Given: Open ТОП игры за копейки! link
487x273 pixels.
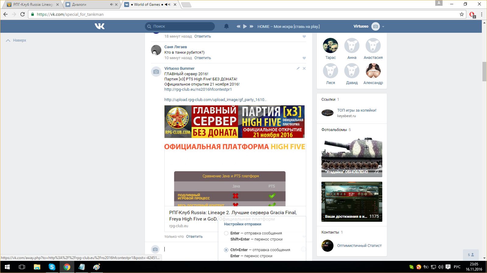Looking at the screenshot, I should [x=357, y=110].
